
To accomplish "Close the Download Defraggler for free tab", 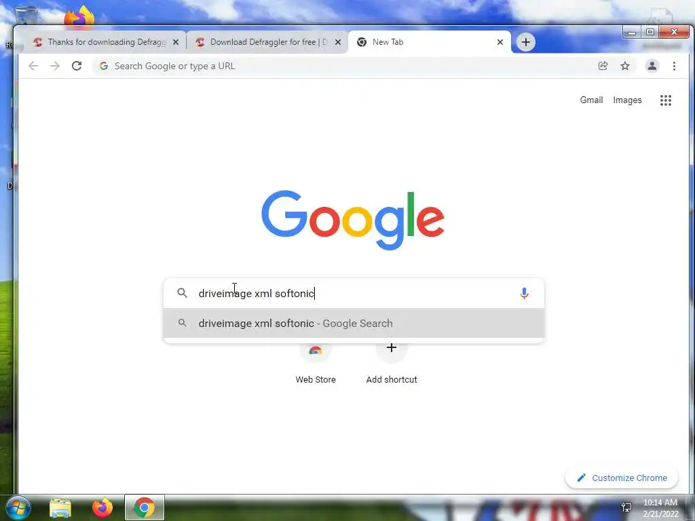I will tap(338, 42).
